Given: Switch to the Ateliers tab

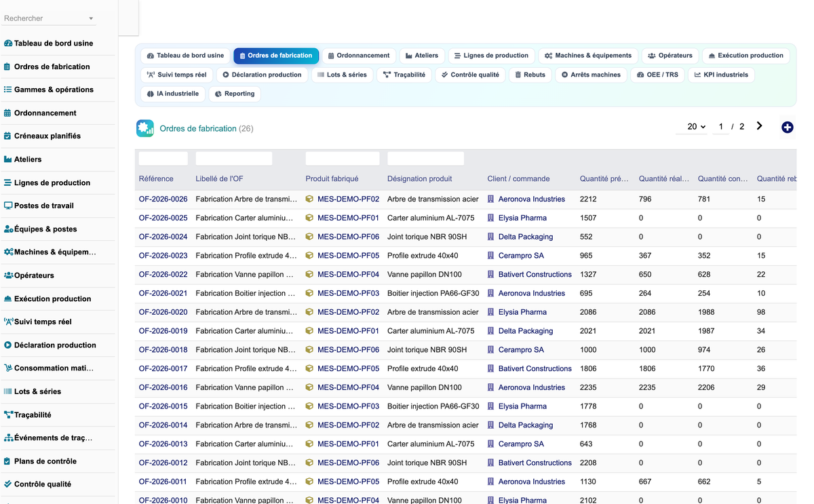Looking at the screenshot, I should [422, 56].
